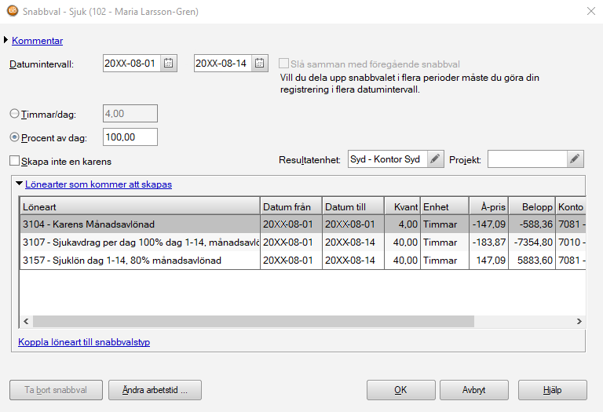Click Ta bort snabbval button
This screenshot has width=603, height=412.
pyautogui.click(x=56, y=390)
